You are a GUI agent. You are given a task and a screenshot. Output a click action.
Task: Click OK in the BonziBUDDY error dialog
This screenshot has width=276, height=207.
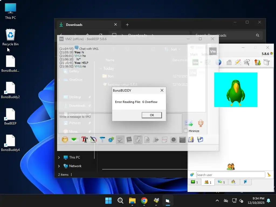[152, 115]
